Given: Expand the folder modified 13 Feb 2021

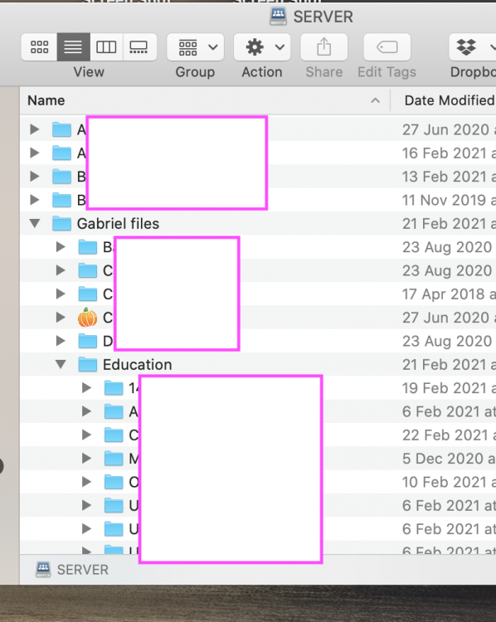Looking at the screenshot, I should (35, 176).
